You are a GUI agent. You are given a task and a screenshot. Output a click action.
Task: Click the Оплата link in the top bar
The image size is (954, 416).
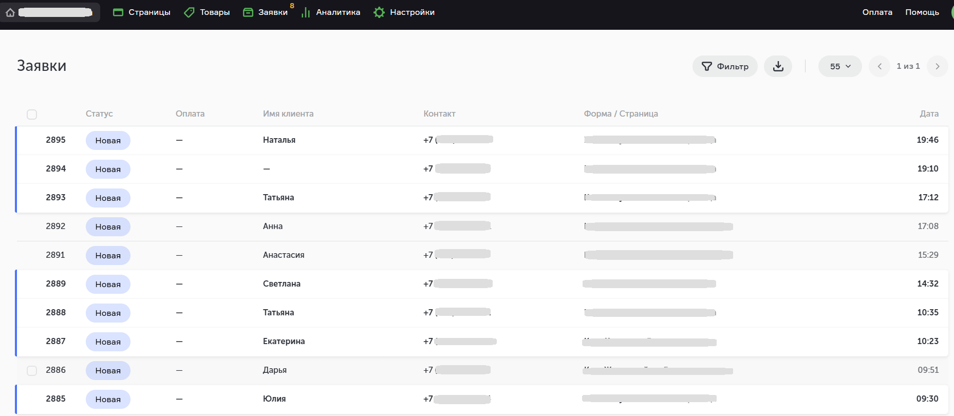click(x=877, y=12)
